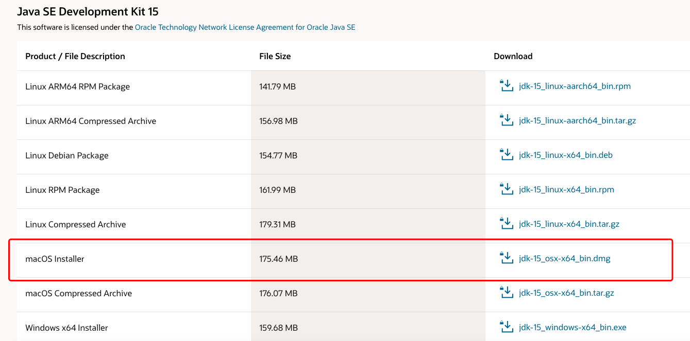
Task: Click the File Size column header
Action: click(275, 56)
